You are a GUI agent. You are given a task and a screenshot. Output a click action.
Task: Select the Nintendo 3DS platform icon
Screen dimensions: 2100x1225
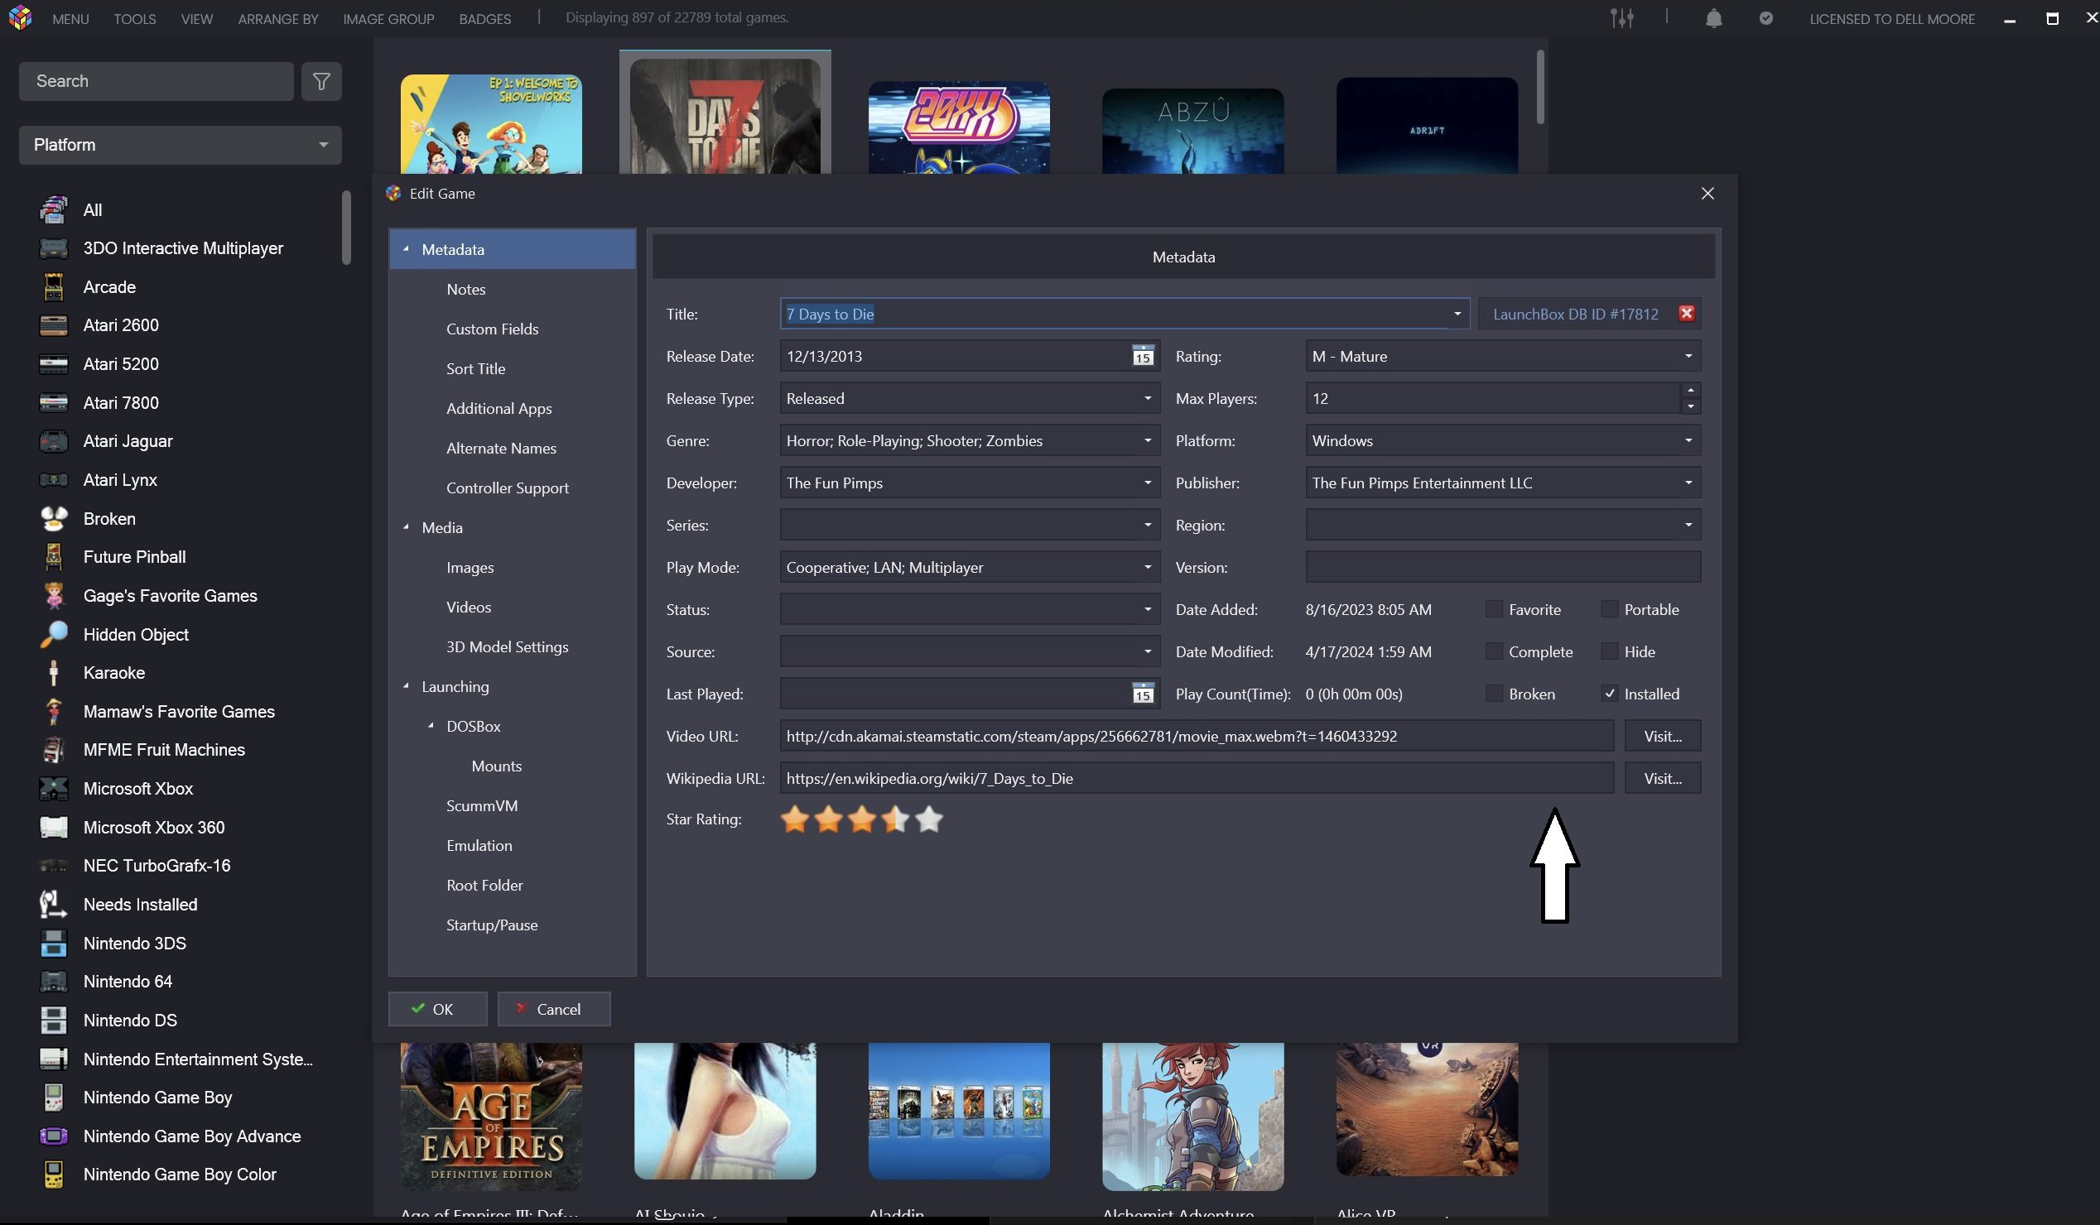(x=53, y=943)
